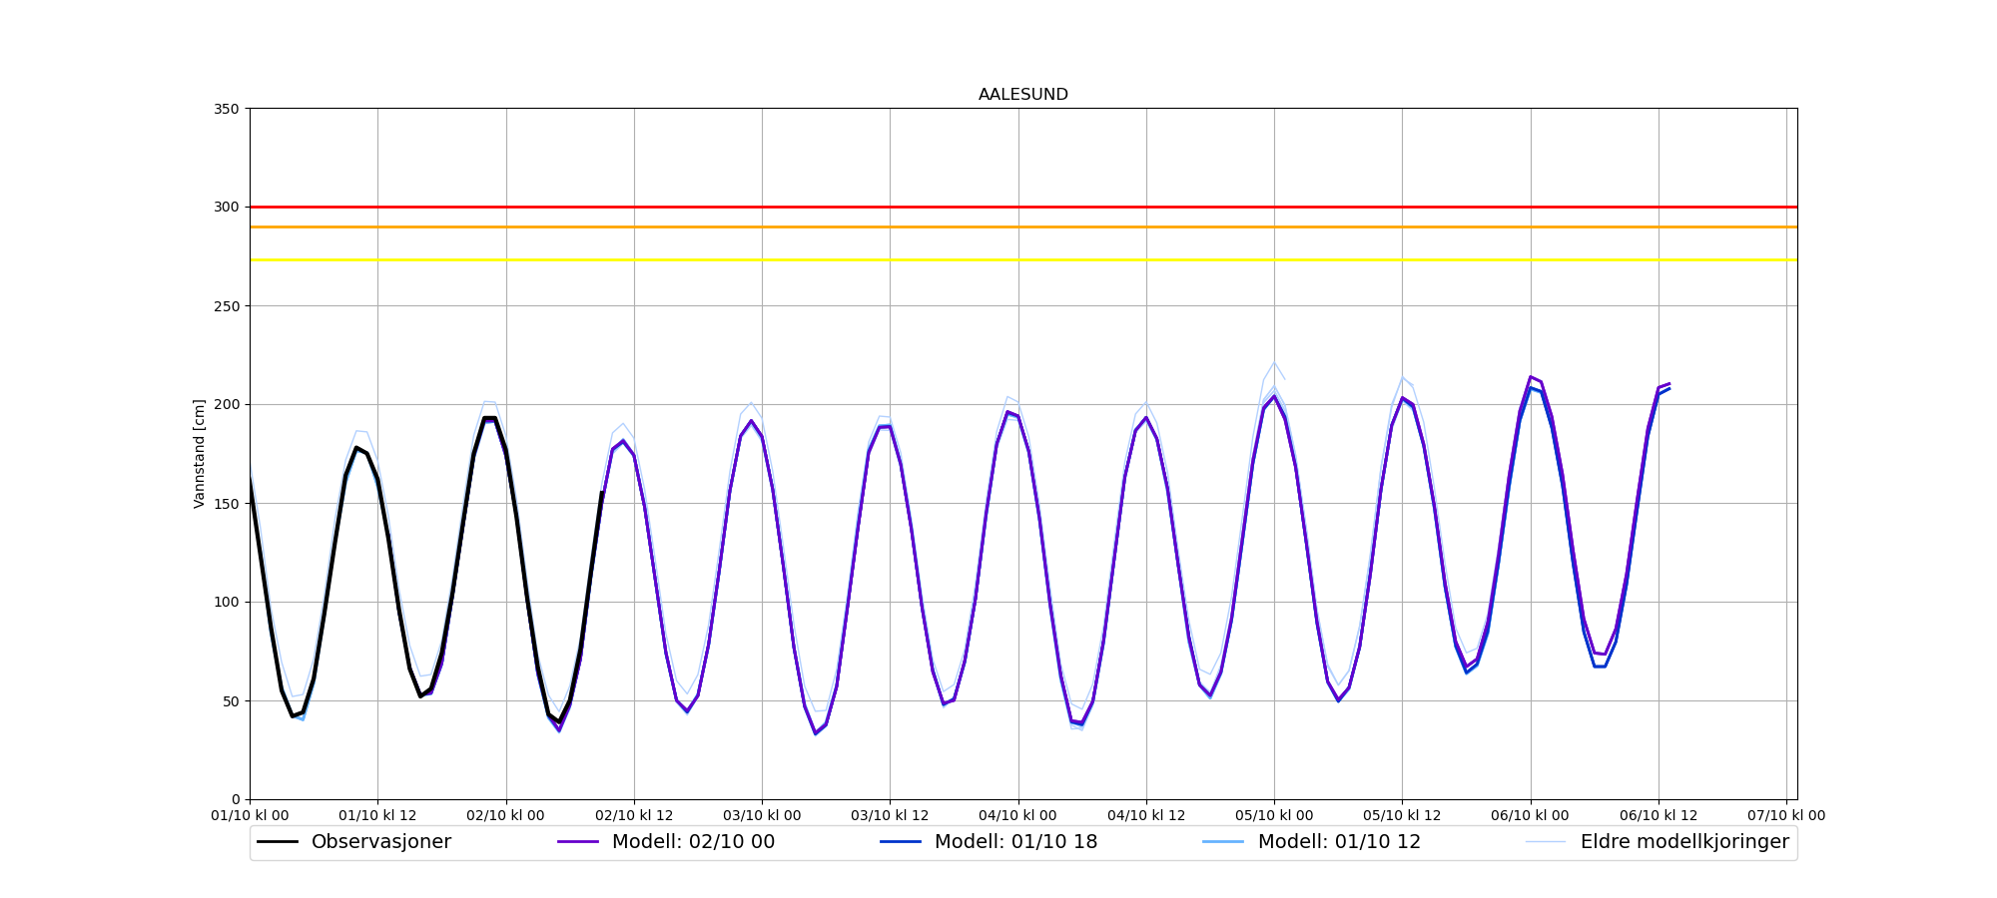
Task: Click the 200 y-axis tick label
Action: pos(228,405)
